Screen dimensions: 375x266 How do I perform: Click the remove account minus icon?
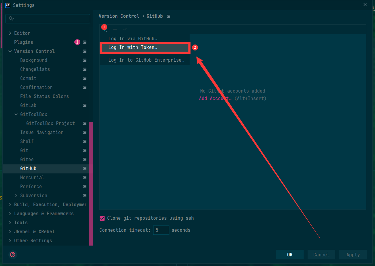[115, 29]
